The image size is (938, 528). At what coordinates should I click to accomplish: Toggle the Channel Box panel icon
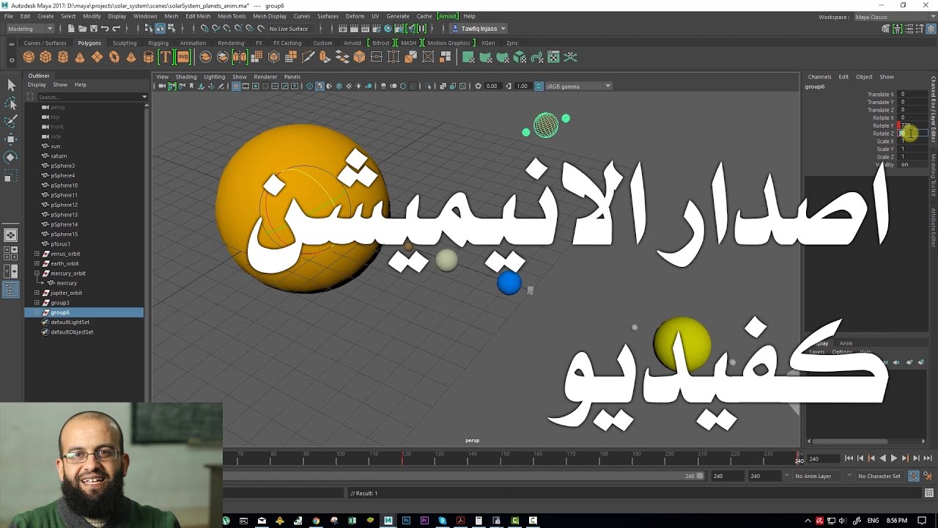tap(931, 29)
